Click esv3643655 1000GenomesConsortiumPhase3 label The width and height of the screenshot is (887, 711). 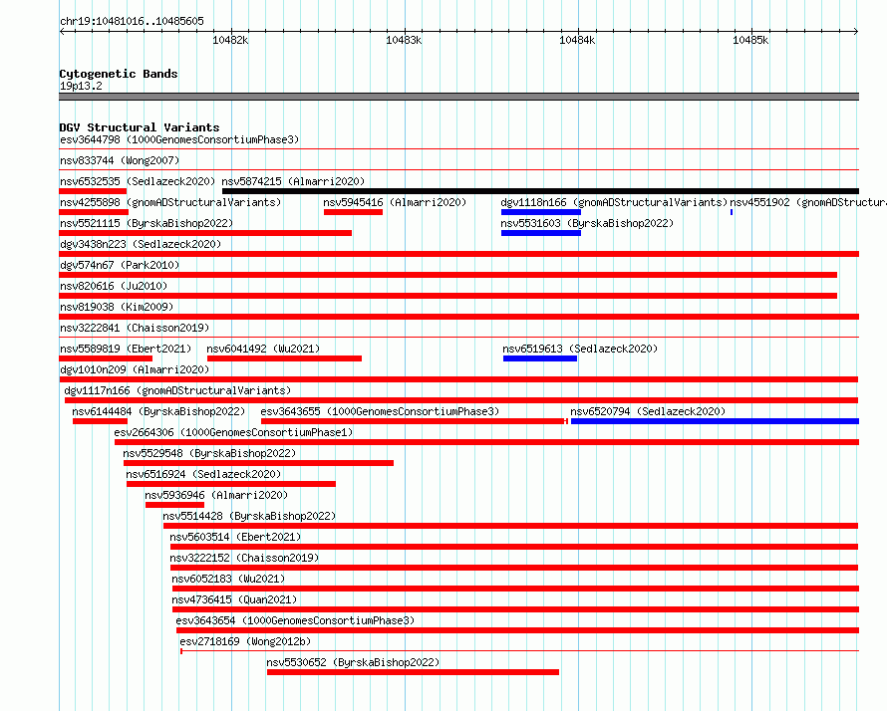pyautogui.click(x=380, y=411)
